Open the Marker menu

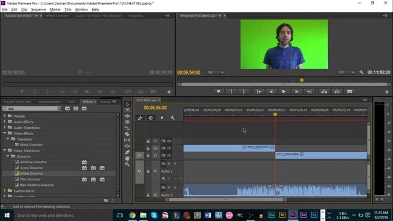click(55, 10)
